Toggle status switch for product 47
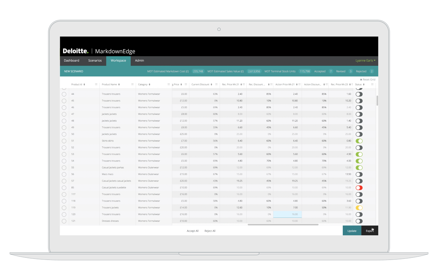Image resolution: width=438 pixels, height=280 pixels. pos(359,114)
